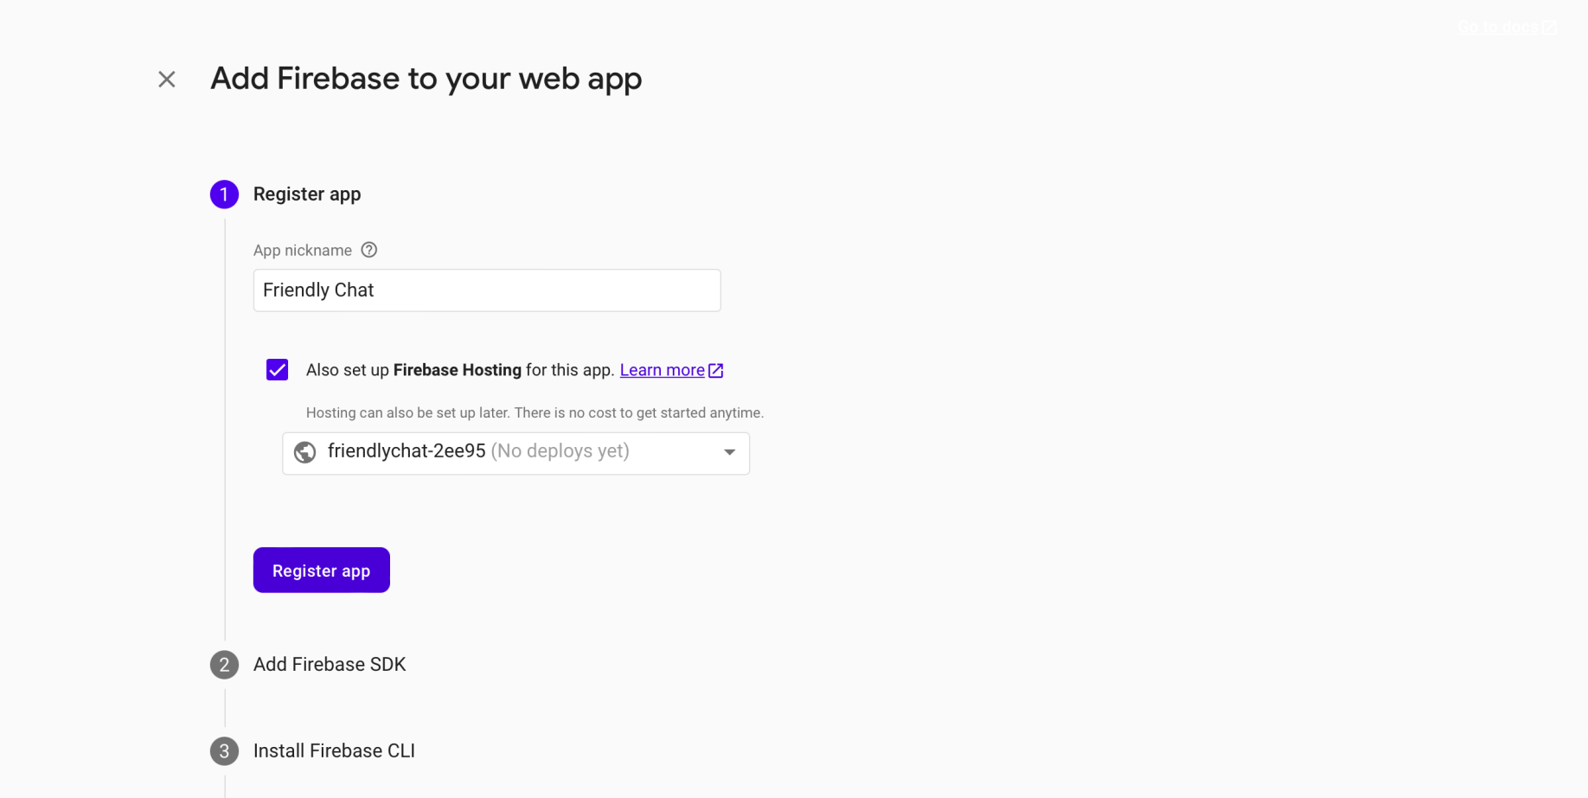Click the App nickname help icon
Viewport: 1588px width, 798px height.
coord(369,250)
